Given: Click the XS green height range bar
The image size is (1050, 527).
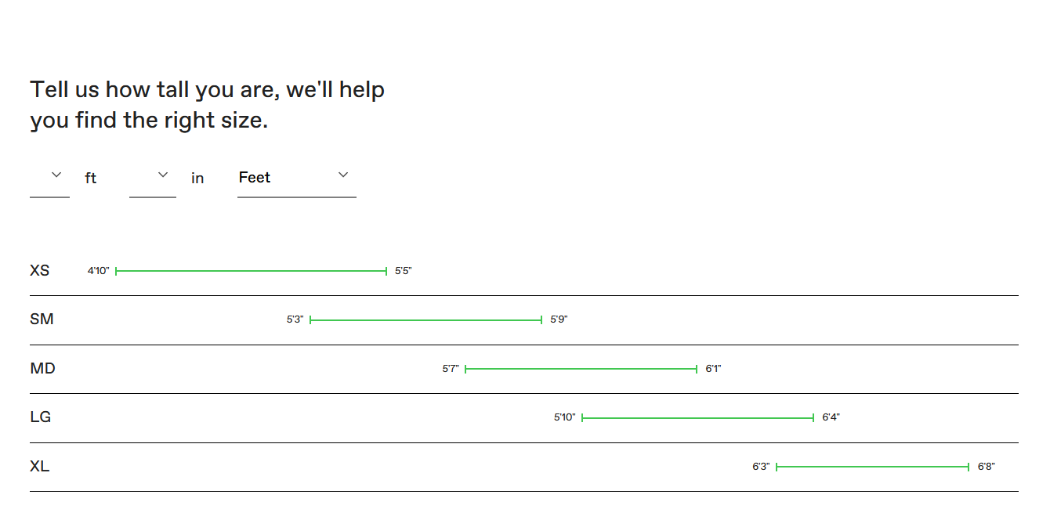Looking at the screenshot, I should click(x=252, y=271).
